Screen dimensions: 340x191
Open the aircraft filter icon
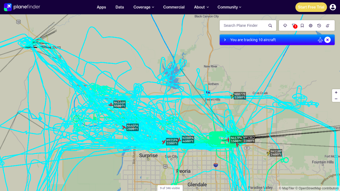tap(294, 25)
